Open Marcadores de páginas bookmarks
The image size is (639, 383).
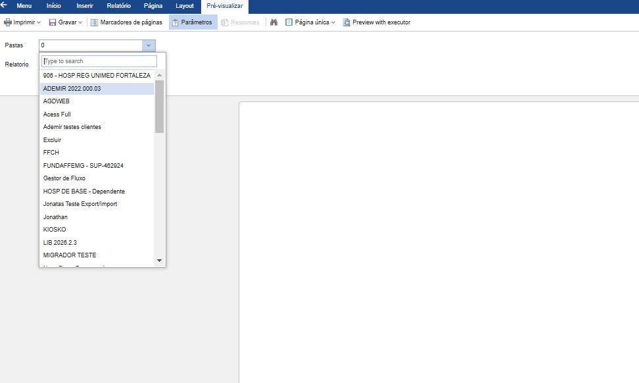click(x=127, y=22)
